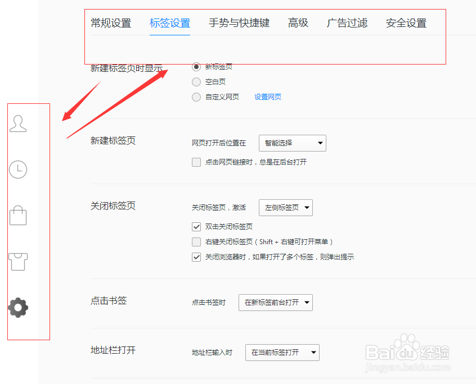Select the 新标签页 radio button
Screen dimensions: 476x384
pyautogui.click(x=196, y=66)
